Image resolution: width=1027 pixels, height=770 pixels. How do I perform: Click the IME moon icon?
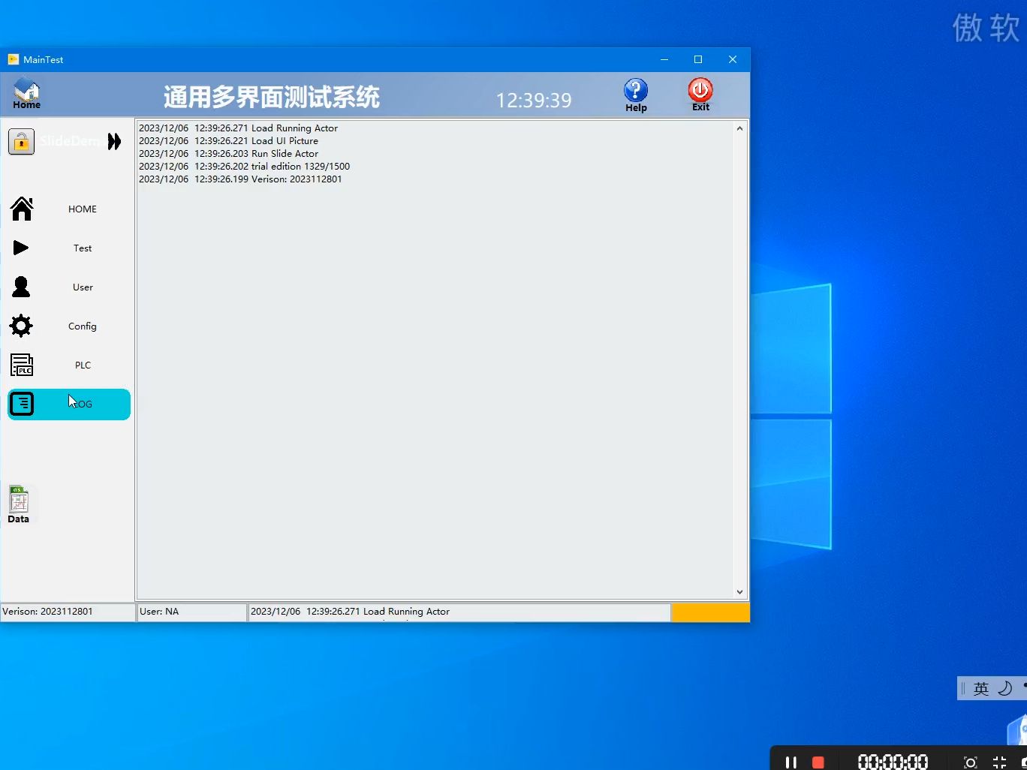coord(1004,688)
